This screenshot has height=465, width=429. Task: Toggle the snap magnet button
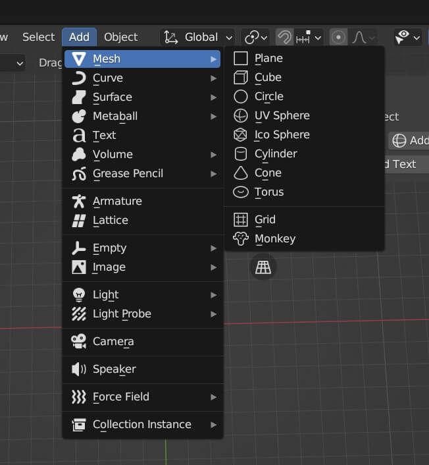[284, 38]
